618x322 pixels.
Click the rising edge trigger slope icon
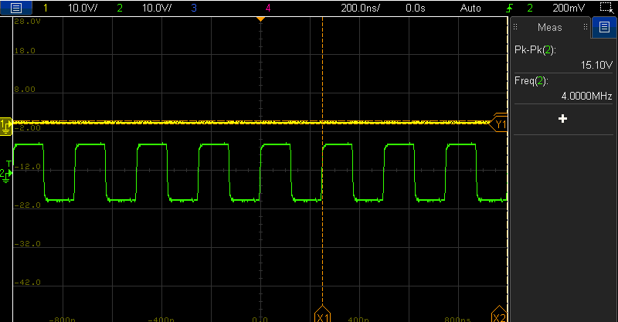[x=509, y=8]
